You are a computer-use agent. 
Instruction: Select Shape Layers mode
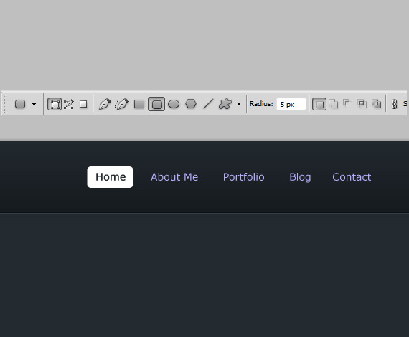pyautogui.click(x=55, y=104)
